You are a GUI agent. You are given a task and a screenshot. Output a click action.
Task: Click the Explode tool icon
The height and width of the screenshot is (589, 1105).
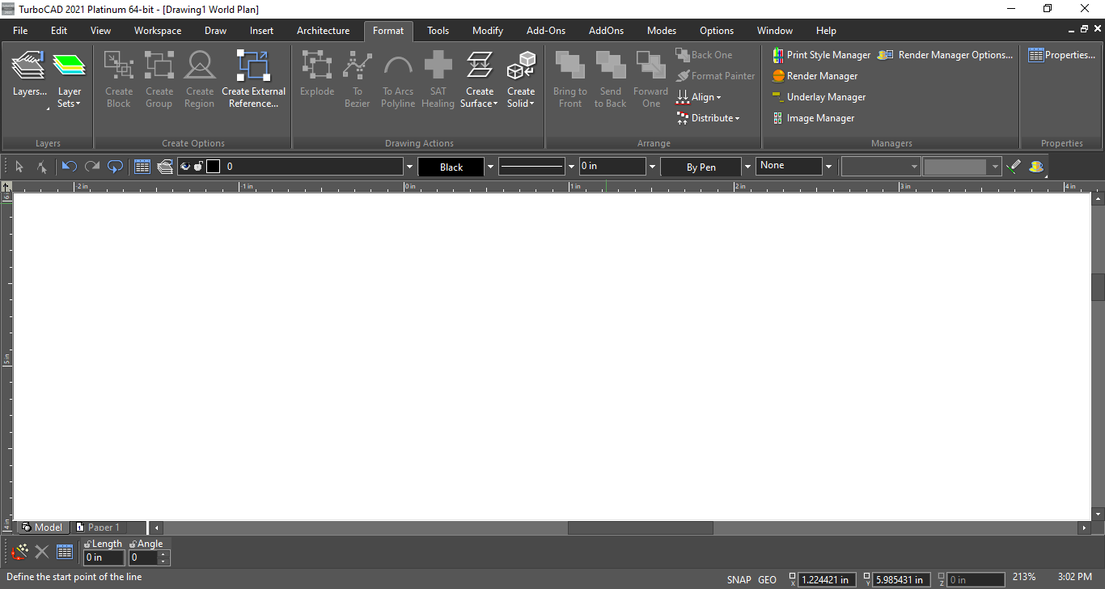pyautogui.click(x=317, y=65)
